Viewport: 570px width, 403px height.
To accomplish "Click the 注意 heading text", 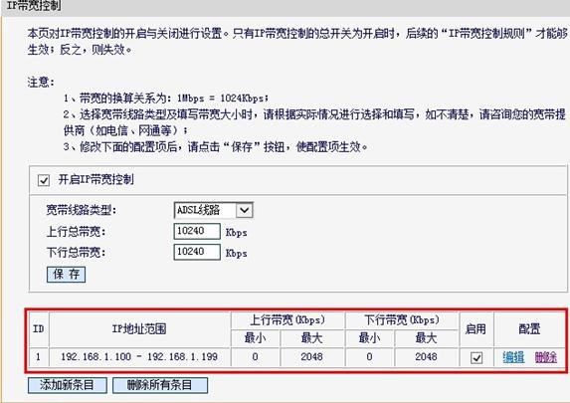I will pyautogui.click(x=41, y=83).
